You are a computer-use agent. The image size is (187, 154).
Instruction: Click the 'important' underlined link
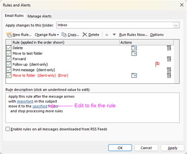tap(25, 101)
